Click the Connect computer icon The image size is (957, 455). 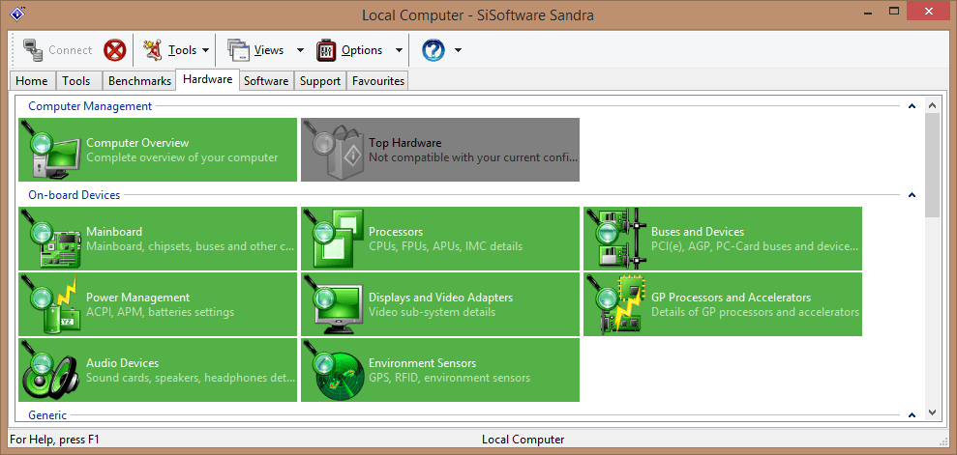[x=32, y=50]
